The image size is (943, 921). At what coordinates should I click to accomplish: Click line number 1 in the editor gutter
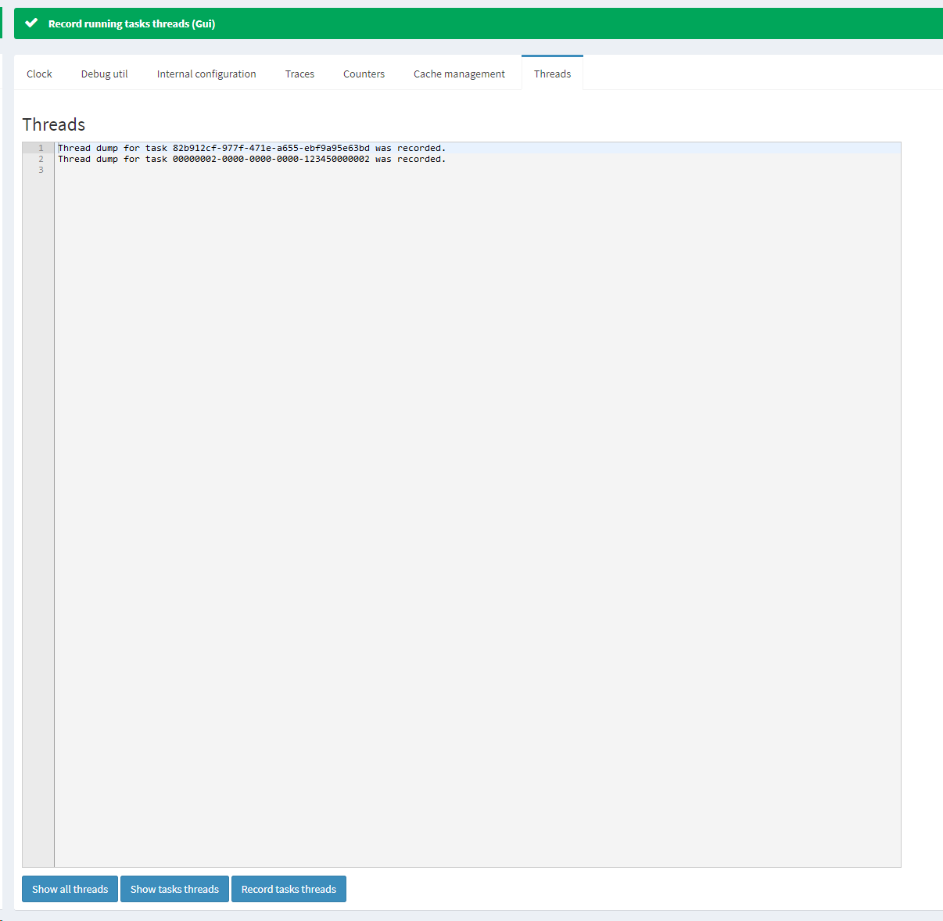pos(41,148)
